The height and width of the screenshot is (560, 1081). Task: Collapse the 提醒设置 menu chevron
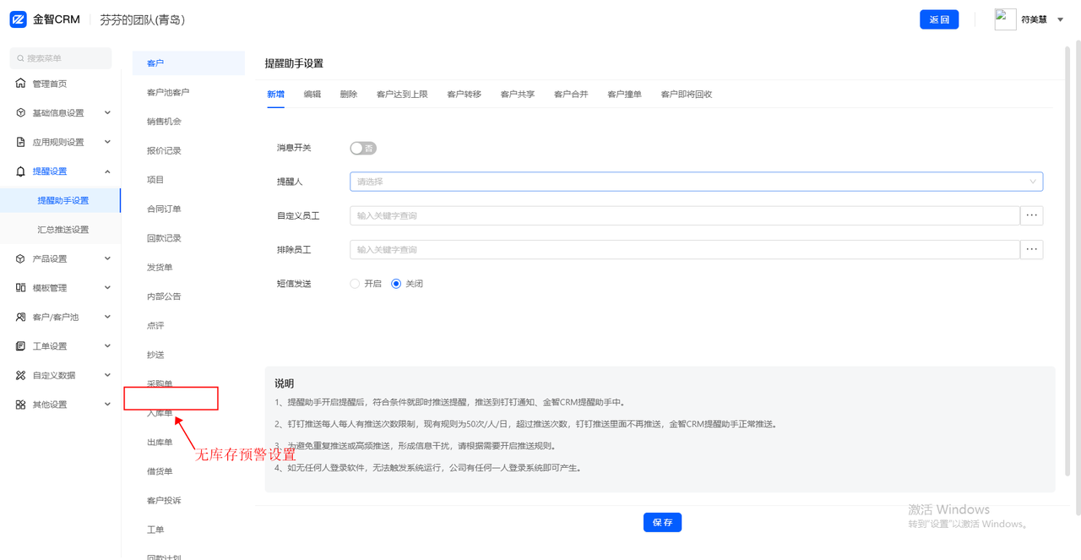[x=107, y=171]
